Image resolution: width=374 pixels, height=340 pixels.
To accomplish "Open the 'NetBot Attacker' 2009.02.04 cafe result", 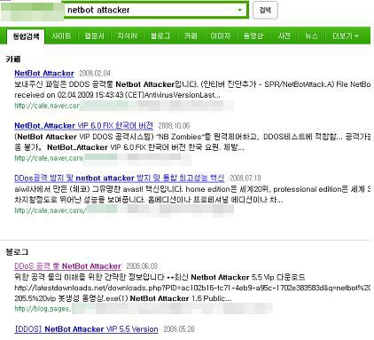I will tap(44, 73).
